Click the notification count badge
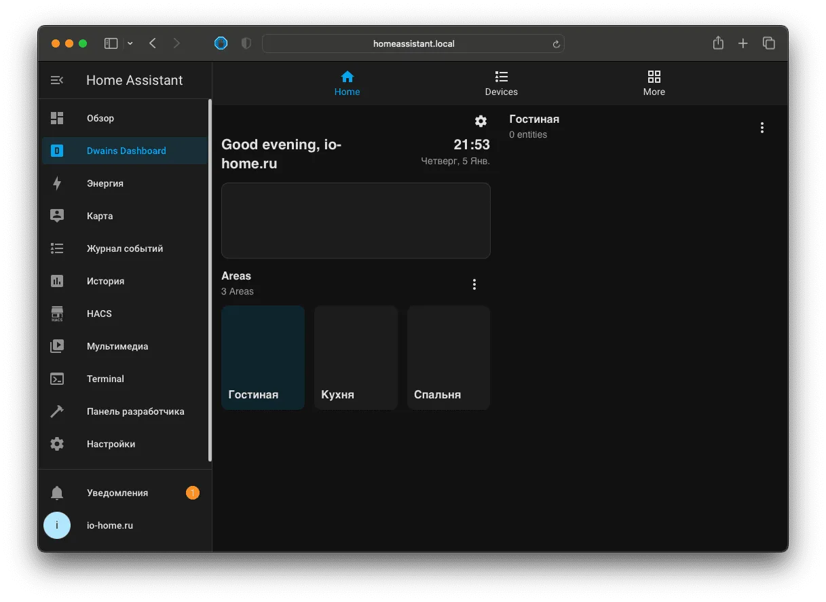The image size is (826, 602). 193,493
